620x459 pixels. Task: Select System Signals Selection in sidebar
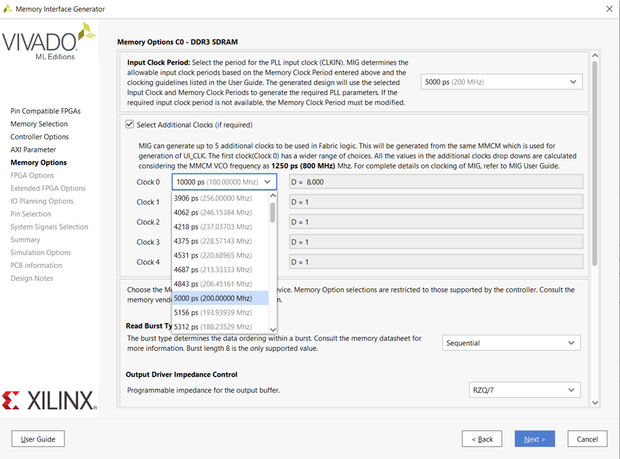pos(50,226)
